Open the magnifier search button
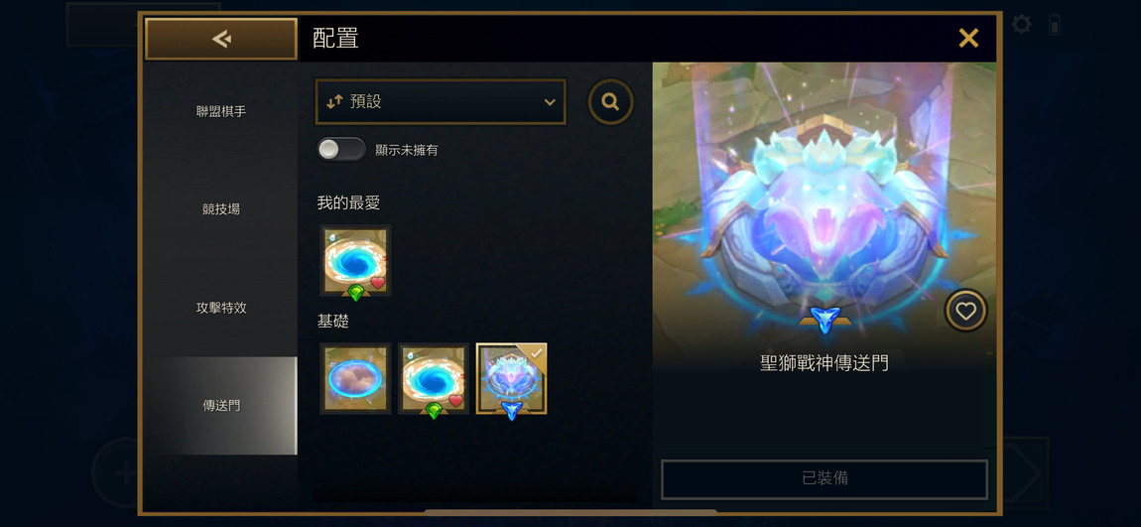 [x=610, y=102]
